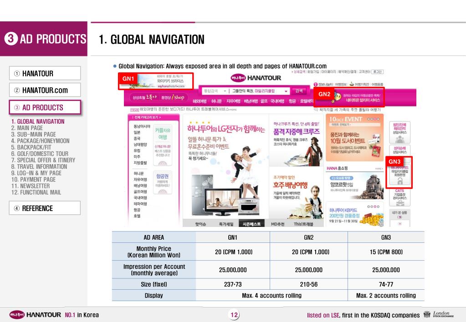
Task: Switch to the 핫이슈 tab
Action: (200, 224)
